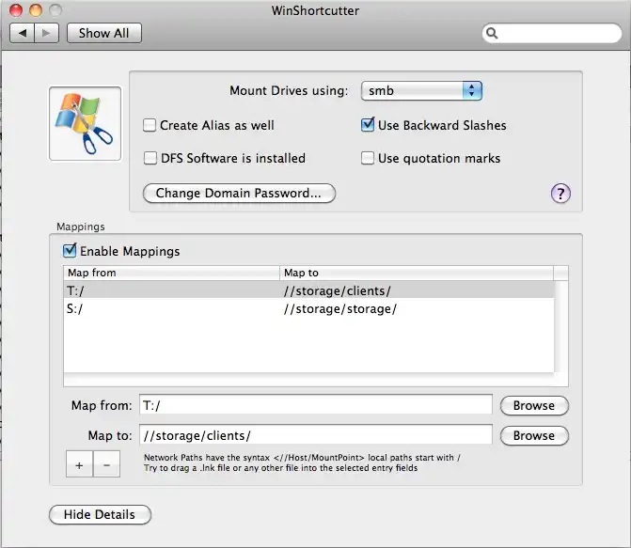631x548 pixels.
Task: Go forward with the right arrow button
Action: (x=47, y=33)
